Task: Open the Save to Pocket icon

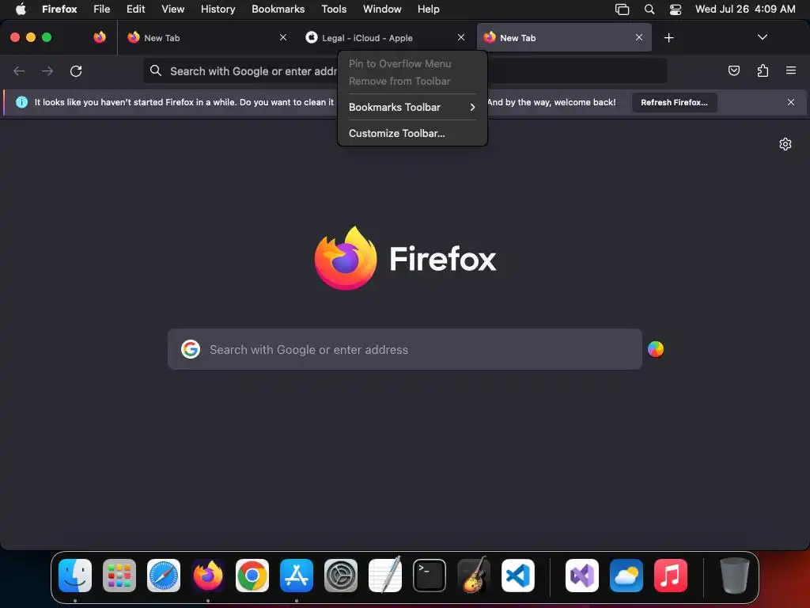Action: pos(733,70)
